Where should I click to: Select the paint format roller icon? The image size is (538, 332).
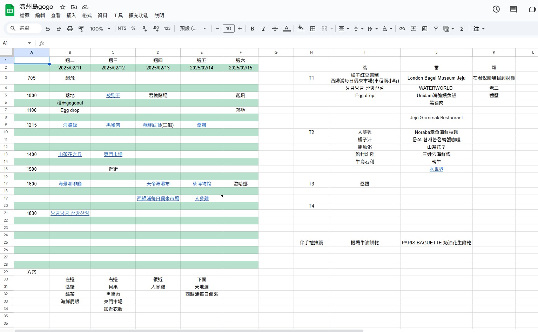click(x=81, y=29)
